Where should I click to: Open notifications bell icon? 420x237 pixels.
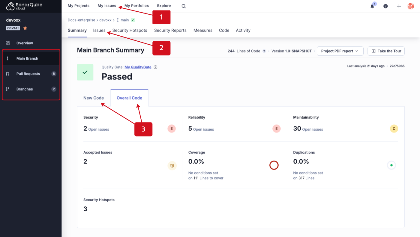(372, 6)
